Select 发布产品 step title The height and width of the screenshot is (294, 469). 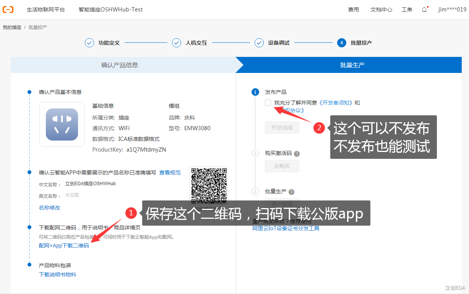point(276,92)
